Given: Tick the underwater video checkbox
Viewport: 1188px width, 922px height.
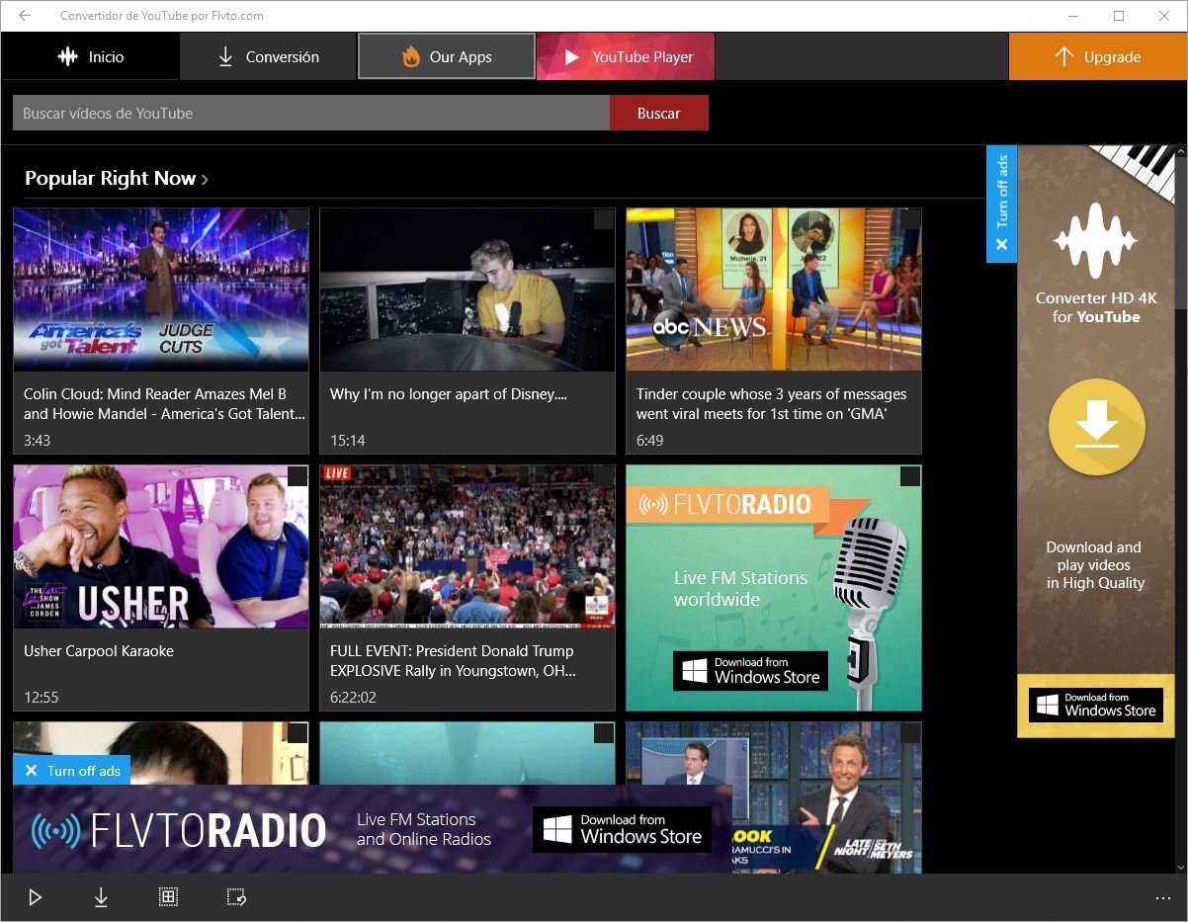Looking at the screenshot, I should coord(604,732).
